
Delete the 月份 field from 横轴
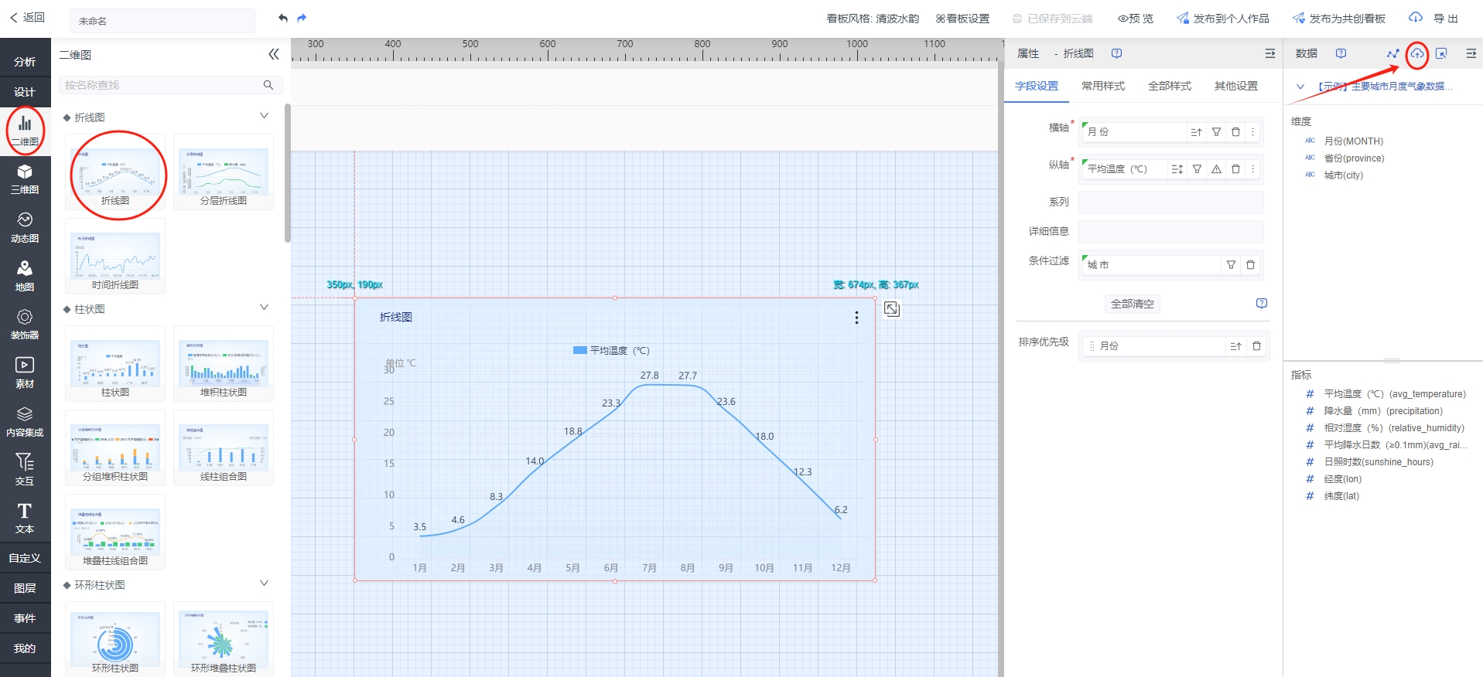1235,132
